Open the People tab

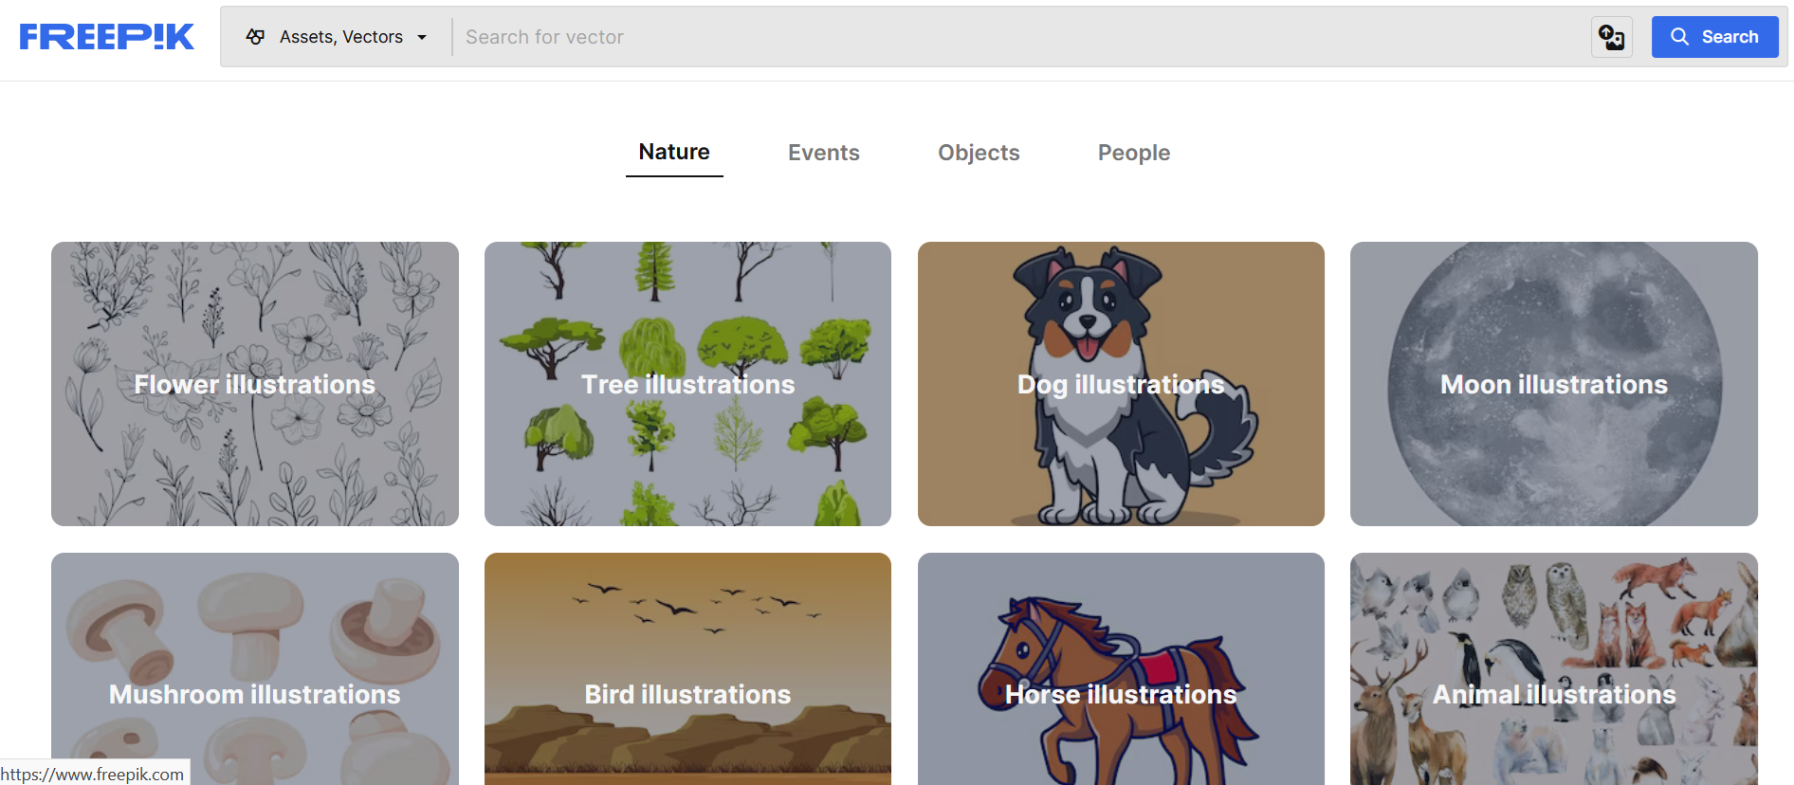[x=1134, y=153]
